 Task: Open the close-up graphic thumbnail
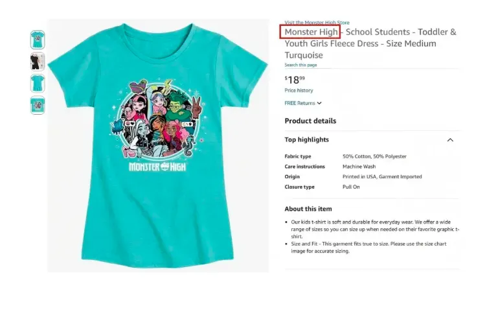(38, 105)
